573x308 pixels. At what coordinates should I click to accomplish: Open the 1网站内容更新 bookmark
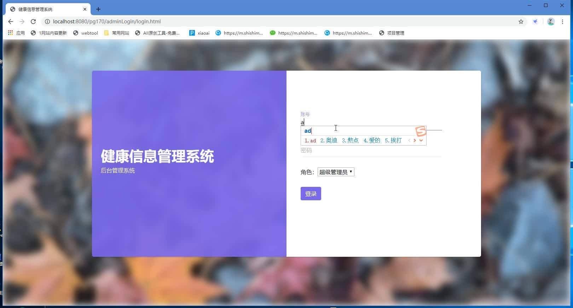pos(49,33)
